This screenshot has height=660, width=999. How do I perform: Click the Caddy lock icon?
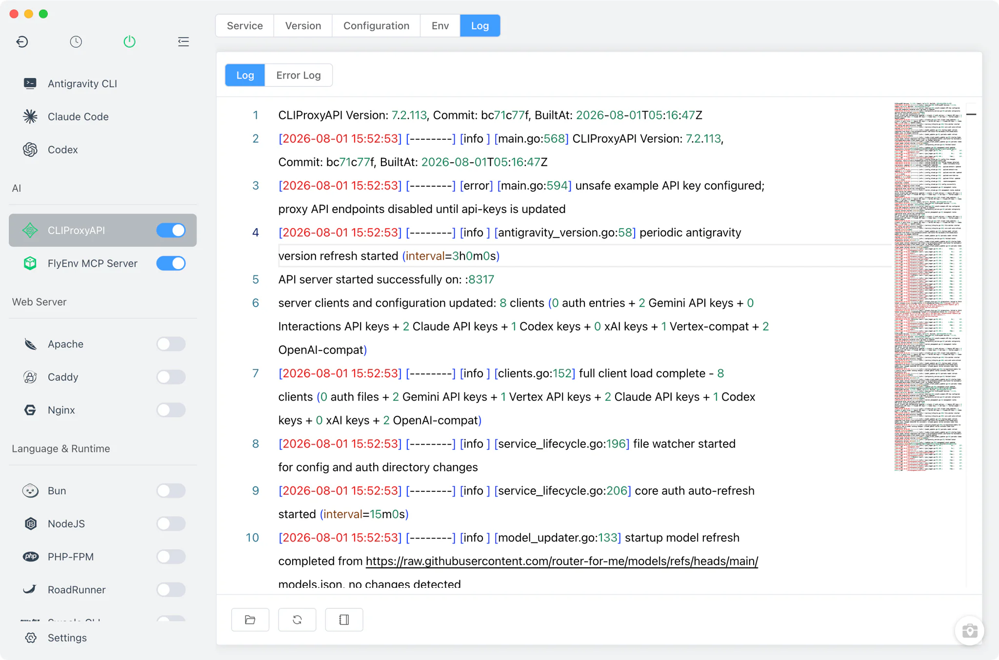click(x=30, y=377)
